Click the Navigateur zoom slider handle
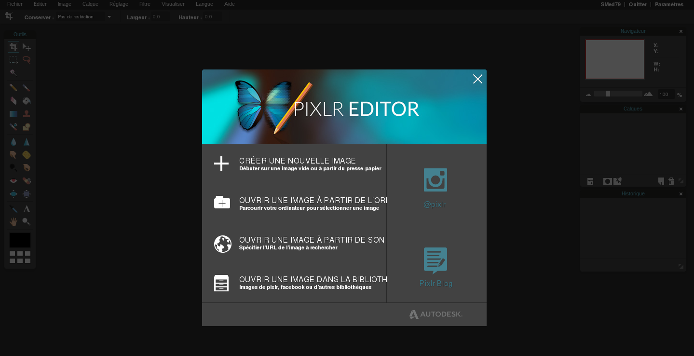 point(608,94)
